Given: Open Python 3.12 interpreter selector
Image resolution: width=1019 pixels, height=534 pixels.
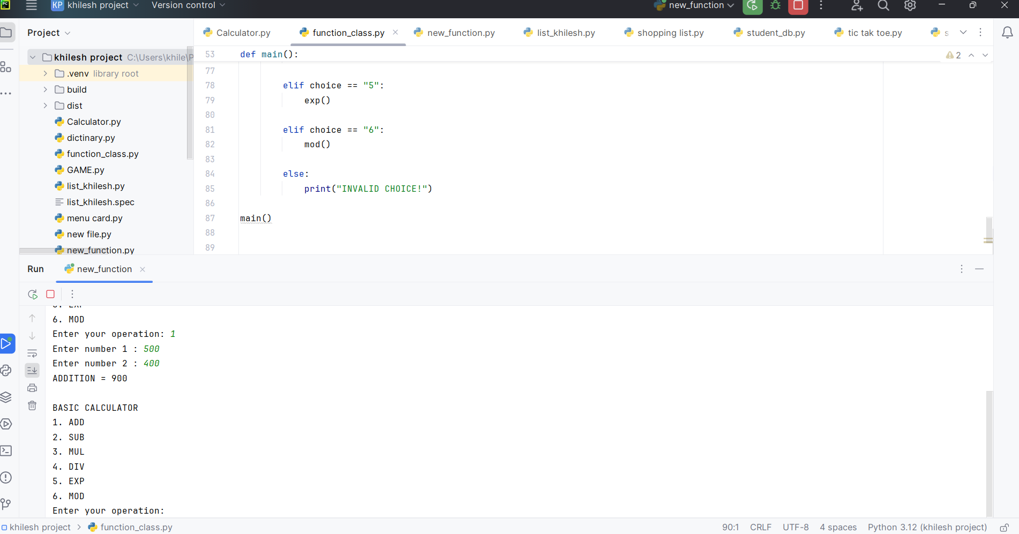Looking at the screenshot, I should pos(927,528).
